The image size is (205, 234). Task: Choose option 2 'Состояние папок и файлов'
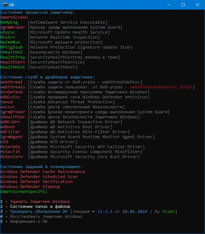tap(40, 207)
